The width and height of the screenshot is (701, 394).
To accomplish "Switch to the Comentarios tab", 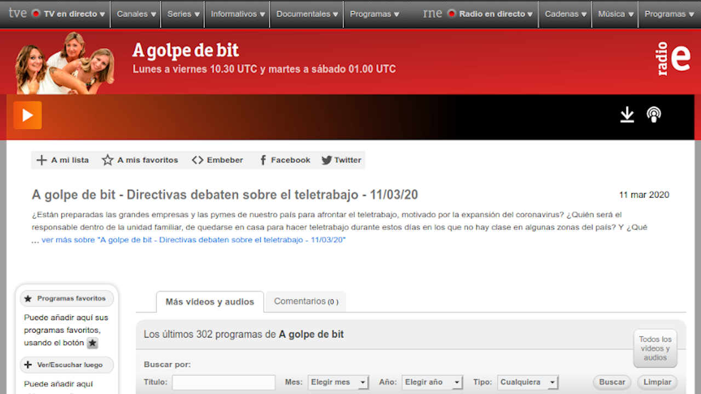I will [306, 302].
